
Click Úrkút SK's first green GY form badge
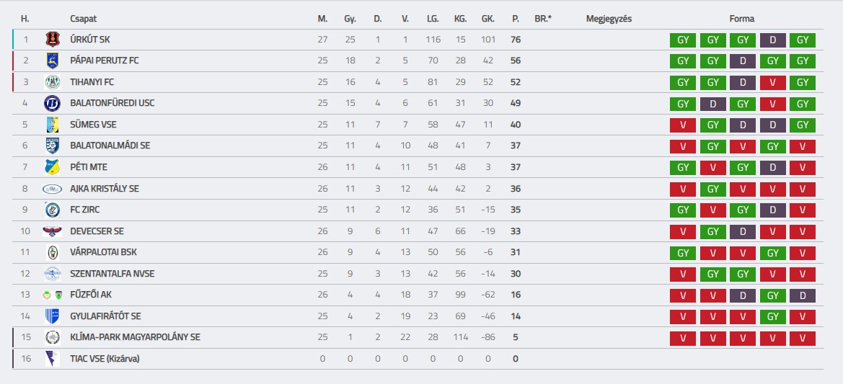coord(682,40)
